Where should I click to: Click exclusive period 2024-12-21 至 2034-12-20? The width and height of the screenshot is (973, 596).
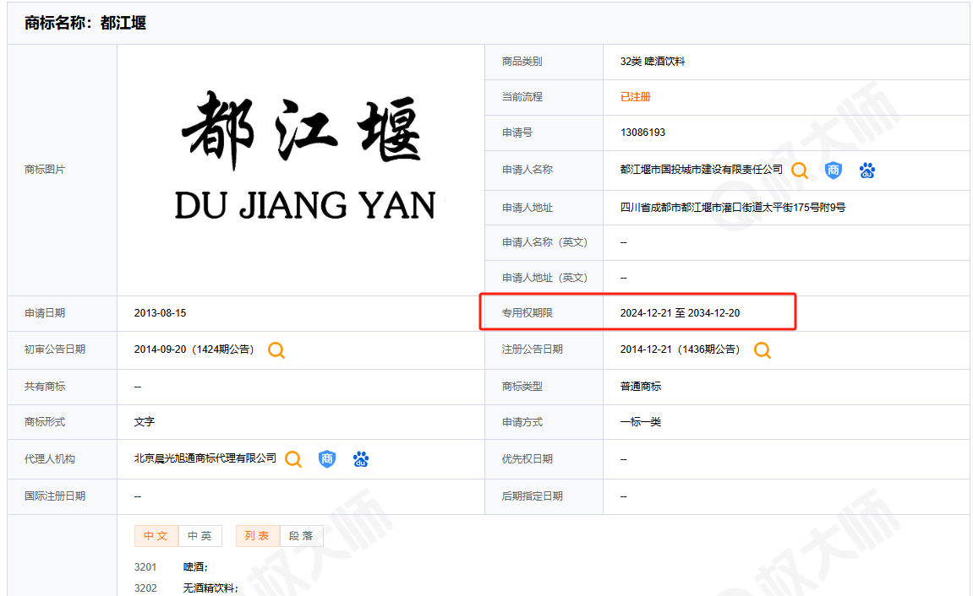point(681,313)
